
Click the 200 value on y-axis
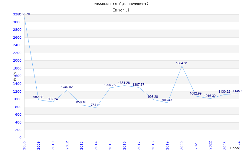[18, 130]
